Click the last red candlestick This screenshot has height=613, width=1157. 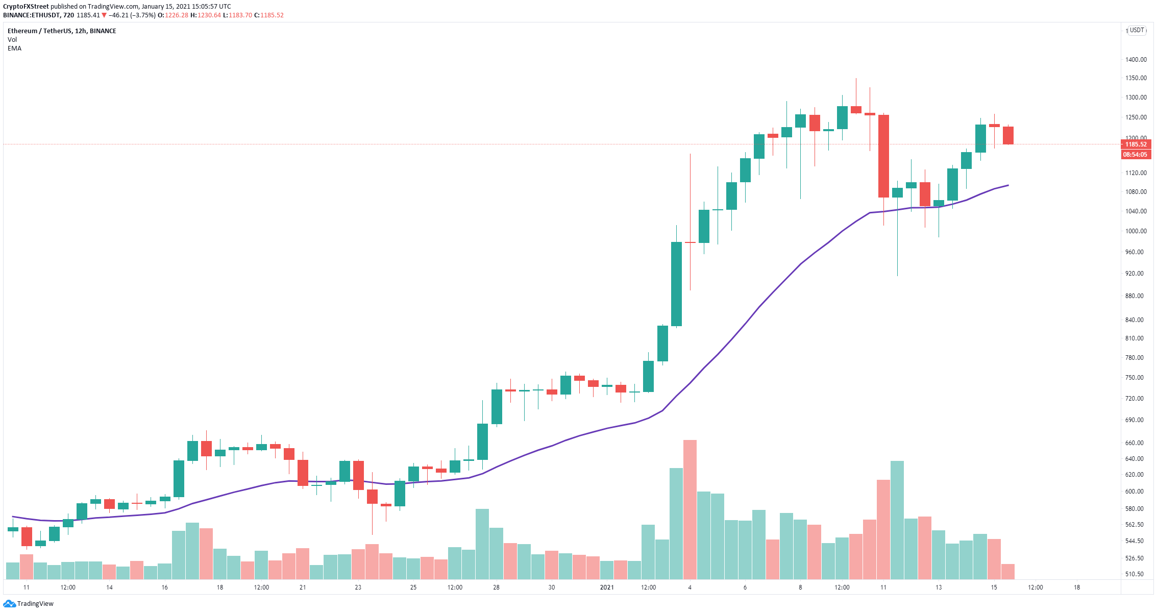[1008, 135]
